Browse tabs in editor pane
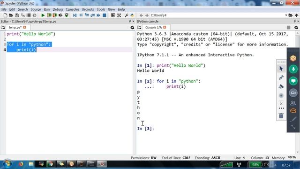 (x=3, y=28)
